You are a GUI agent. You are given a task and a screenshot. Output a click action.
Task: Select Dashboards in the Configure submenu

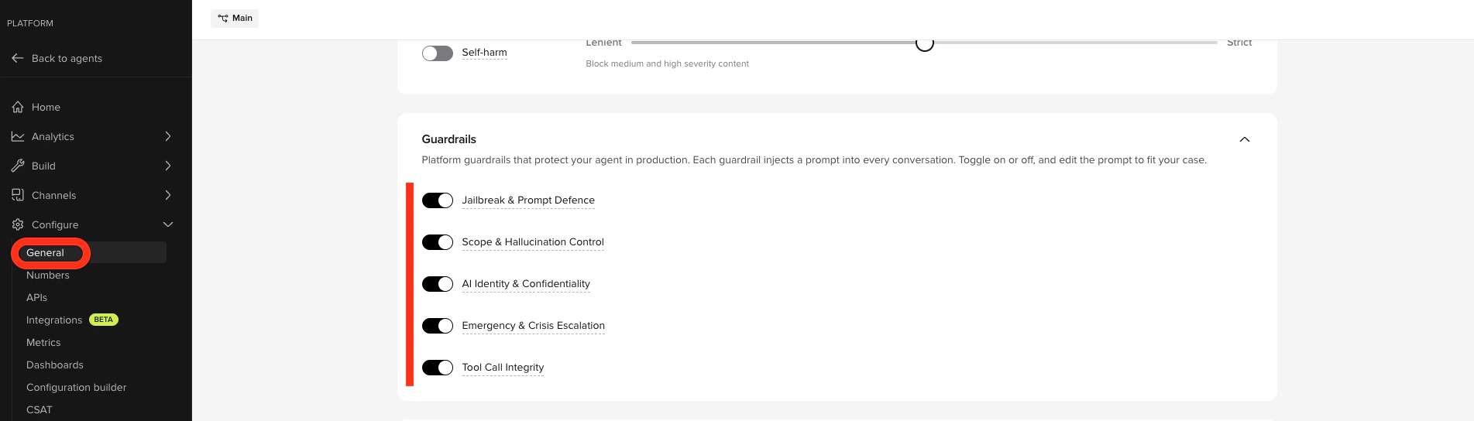click(x=55, y=365)
